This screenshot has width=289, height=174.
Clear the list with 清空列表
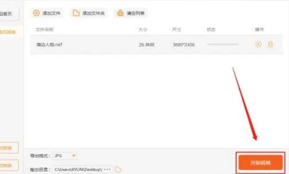click(x=130, y=13)
